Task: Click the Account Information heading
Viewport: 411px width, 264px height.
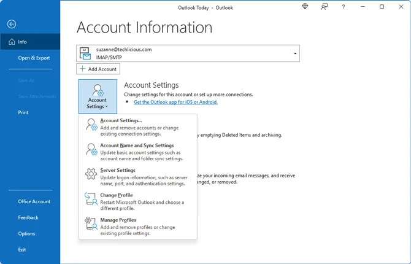Action: (144, 27)
